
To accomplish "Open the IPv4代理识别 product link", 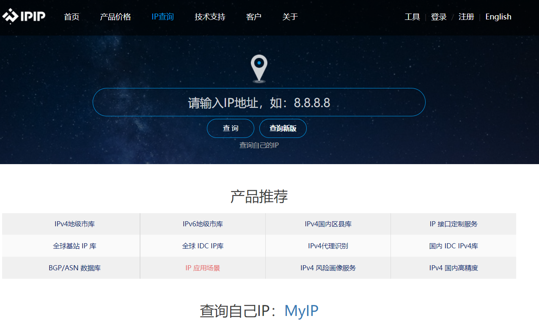I will click(328, 246).
